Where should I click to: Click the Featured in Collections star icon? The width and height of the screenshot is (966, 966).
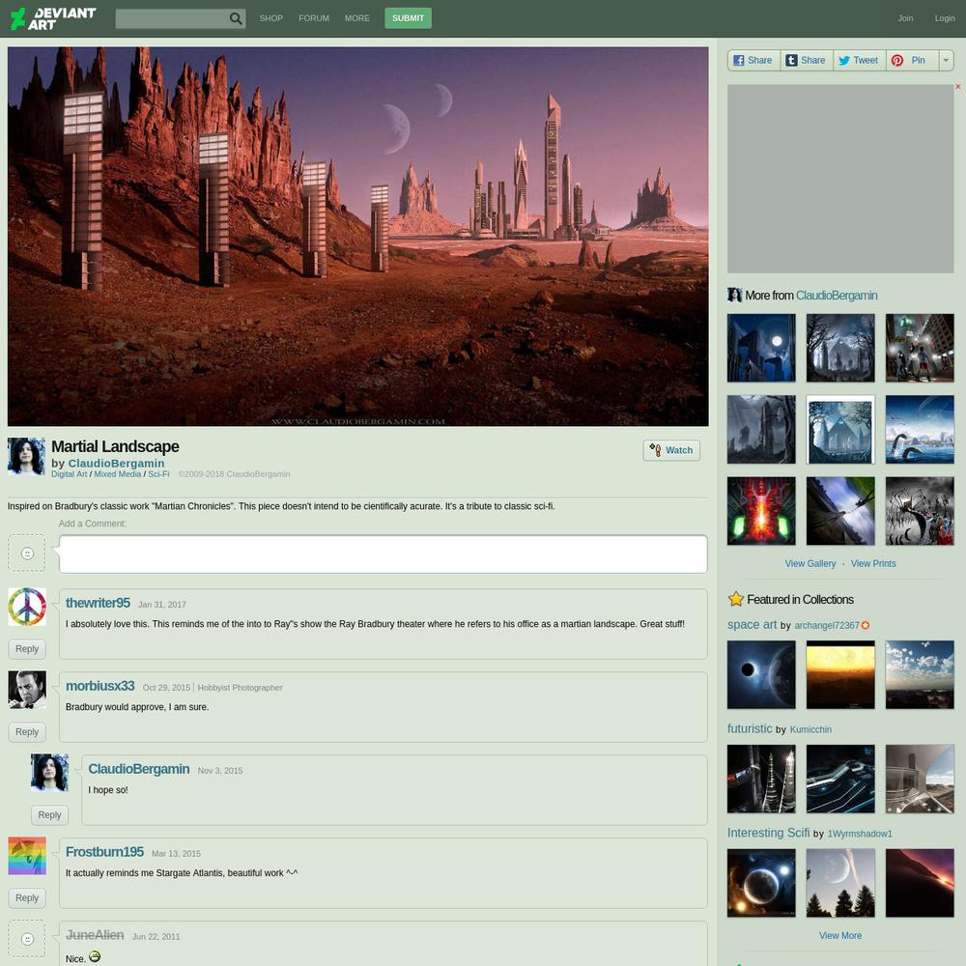[x=735, y=599]
